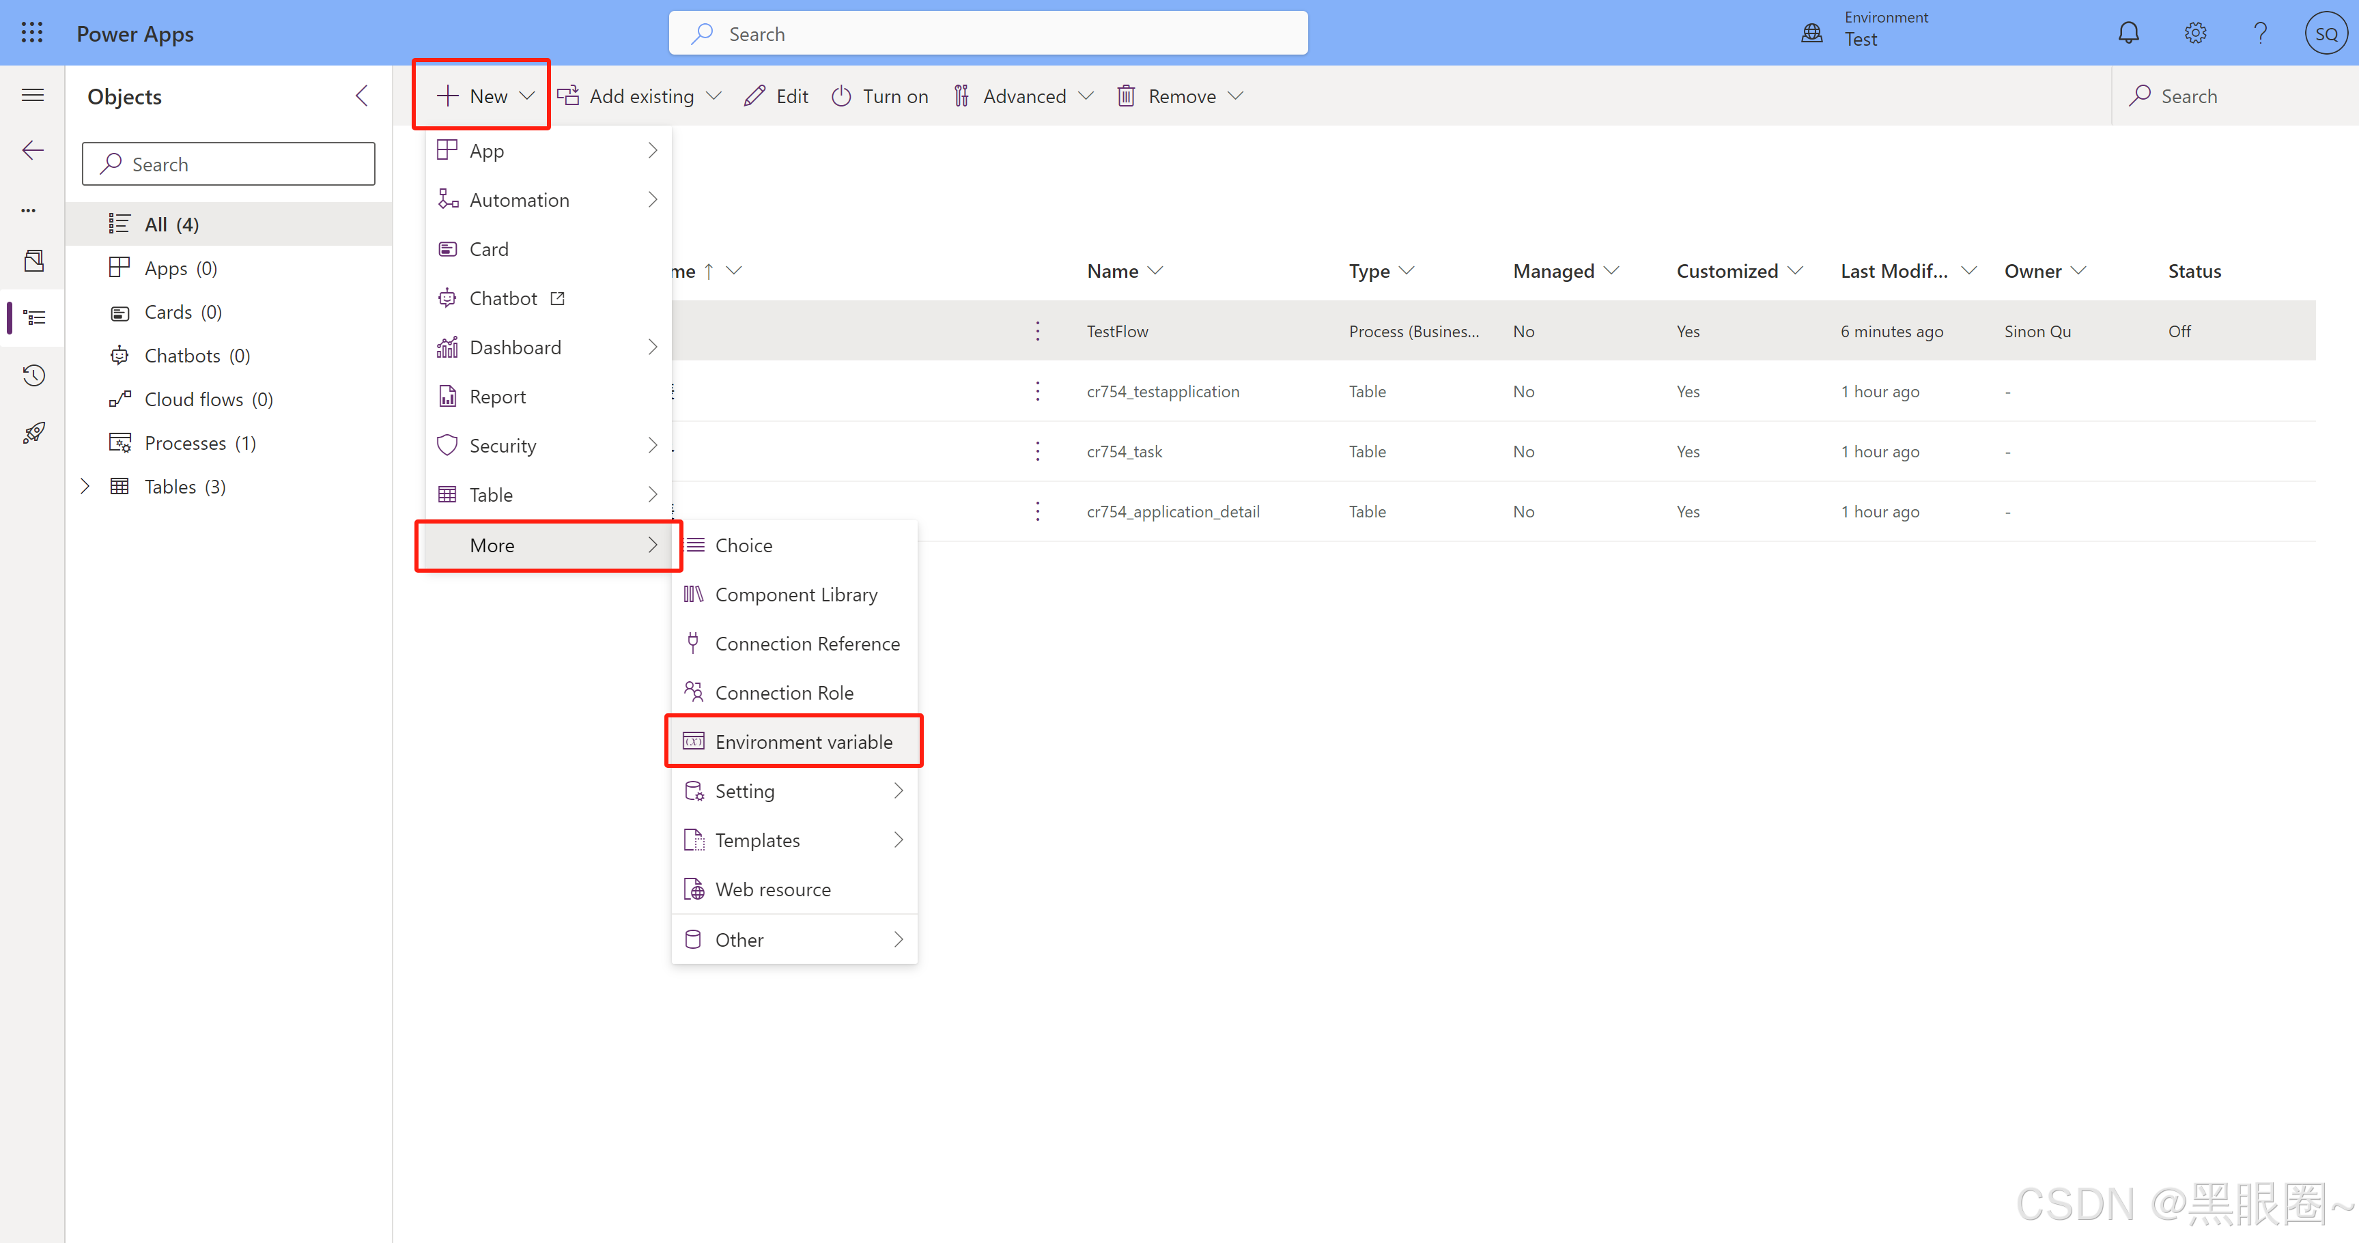Open the notifications bell
The width and height of the screenshot is (2359, 1243).
click(2128, 32)
